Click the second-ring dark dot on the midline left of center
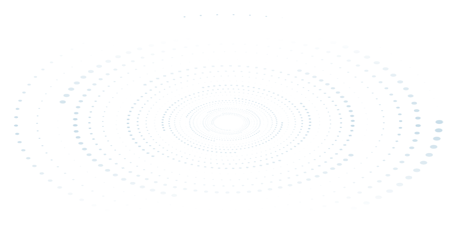The height and width of the screenshot is (245, 456). pyautogui.click(x=75, y=125)
